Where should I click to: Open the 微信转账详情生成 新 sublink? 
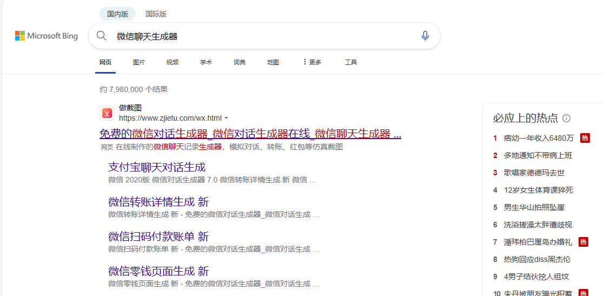pyautogui.click(x=158, y=202)
